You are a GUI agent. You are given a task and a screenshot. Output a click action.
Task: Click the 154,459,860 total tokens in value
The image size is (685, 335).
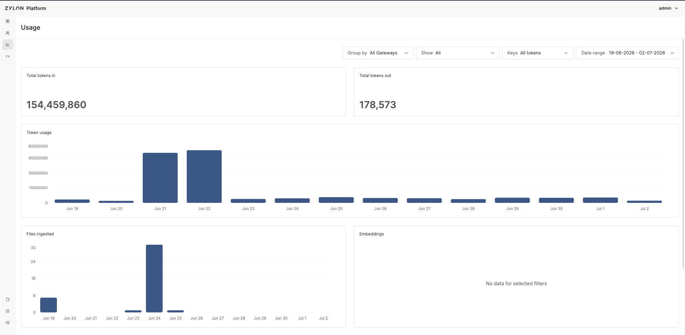pos(56,105)
